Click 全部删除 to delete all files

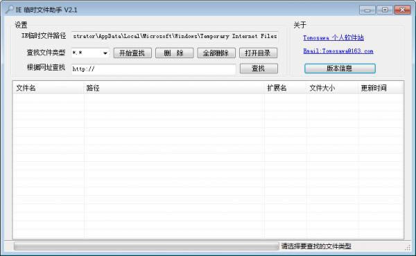pyautogui.click(x=216, y=53)
